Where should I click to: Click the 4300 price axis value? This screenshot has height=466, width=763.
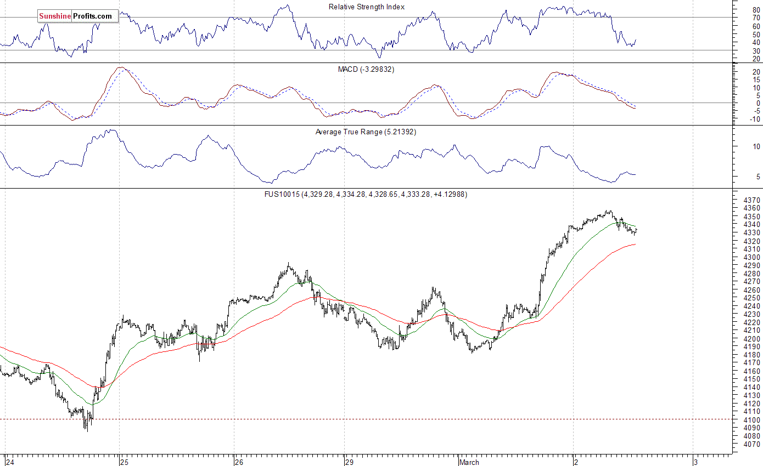click(753, 257)
